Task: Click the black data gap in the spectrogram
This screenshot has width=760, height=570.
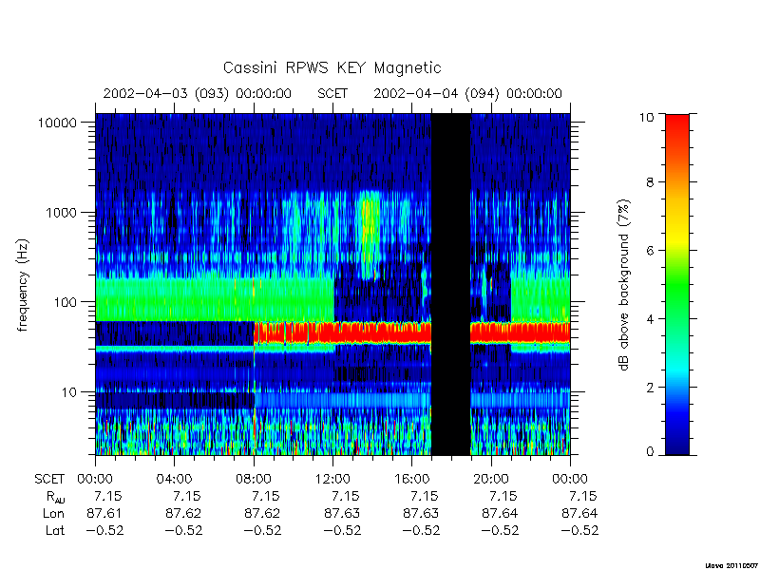Action: pyautogui.click(x=450, y=284)
